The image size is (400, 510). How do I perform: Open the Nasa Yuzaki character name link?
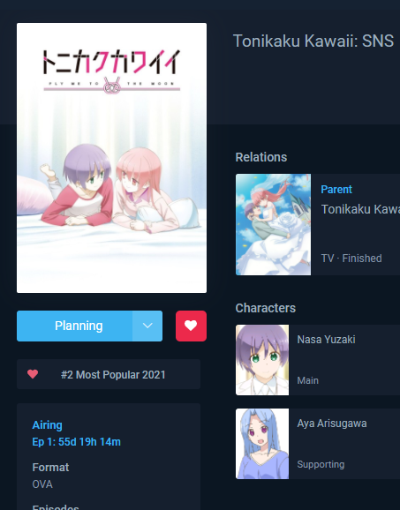click(x=326, y=340)
